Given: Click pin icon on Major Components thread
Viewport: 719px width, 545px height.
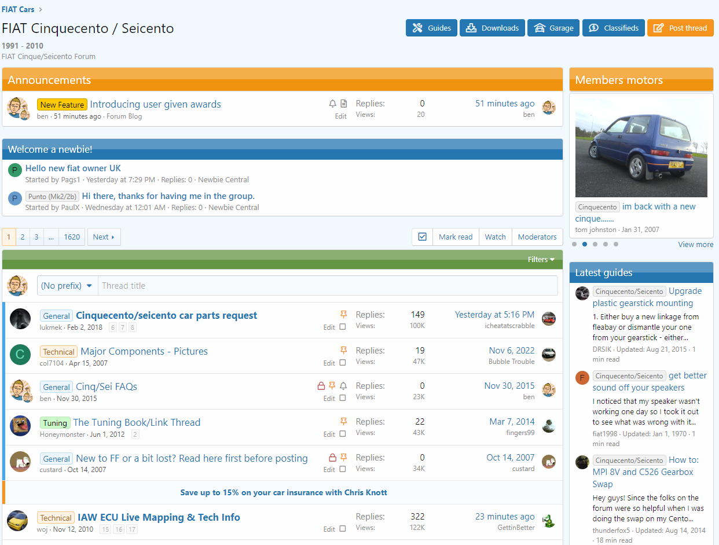Looking at the screenshot, I should point(344,350).
